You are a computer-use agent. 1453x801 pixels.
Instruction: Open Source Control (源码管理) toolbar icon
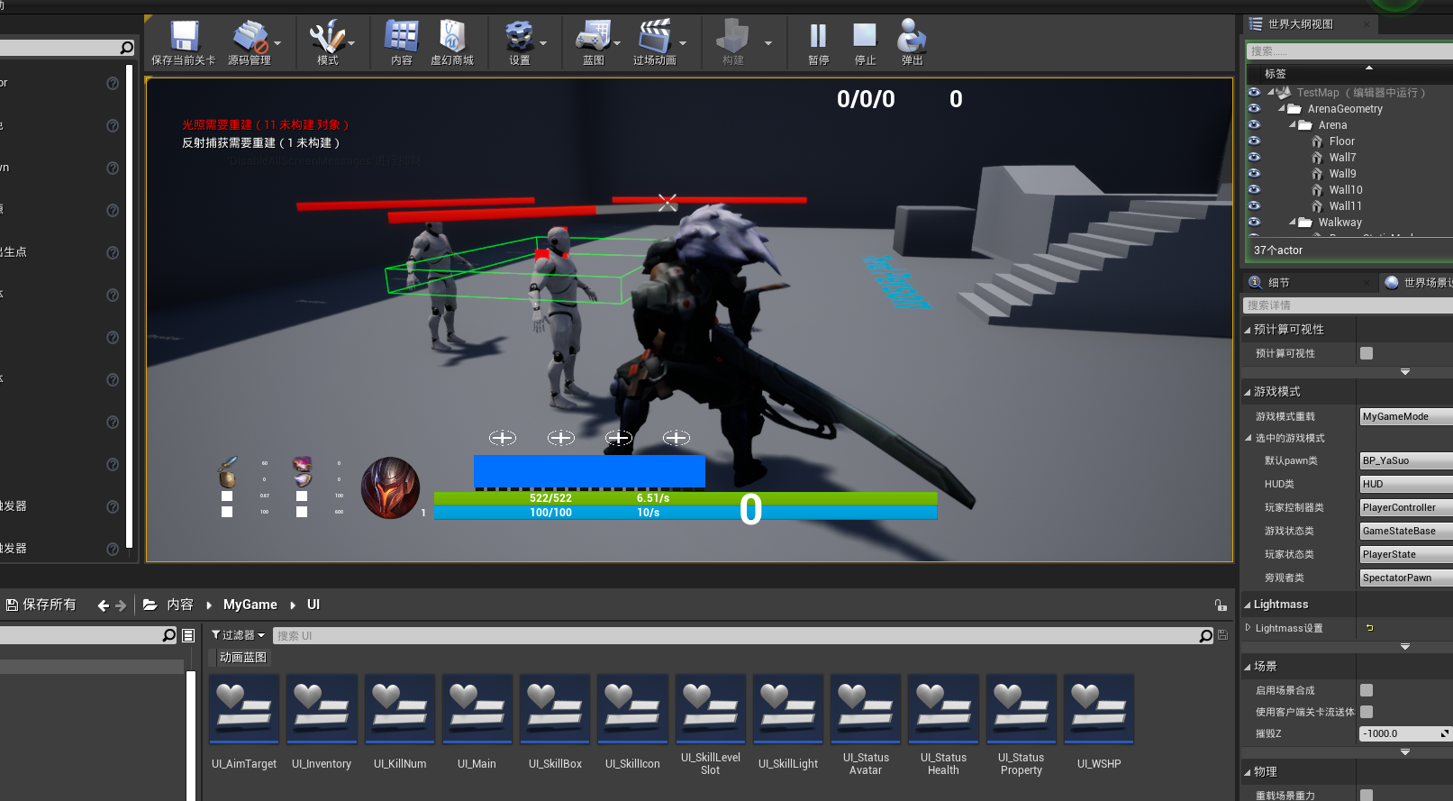coord(250,37)
